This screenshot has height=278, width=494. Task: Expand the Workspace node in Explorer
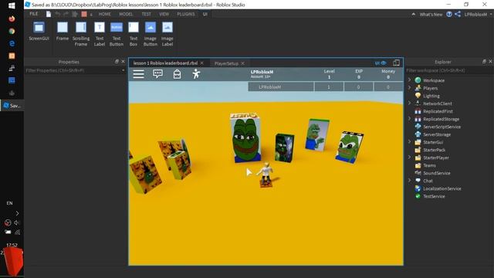[410, 80]
